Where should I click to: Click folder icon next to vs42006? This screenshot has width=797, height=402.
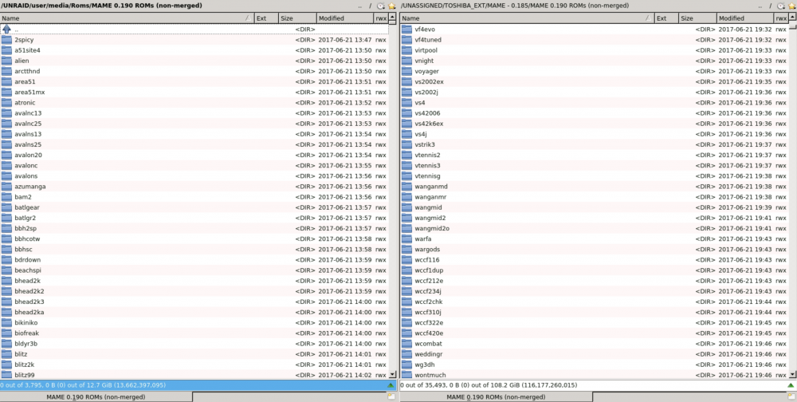(406, 113)
